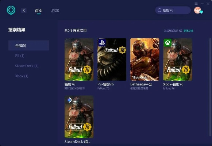Image resolution: width=212 pixels, height=146 pixels.
Task: Focus the search field containing 辐射76
Action: tap(173, 10)
